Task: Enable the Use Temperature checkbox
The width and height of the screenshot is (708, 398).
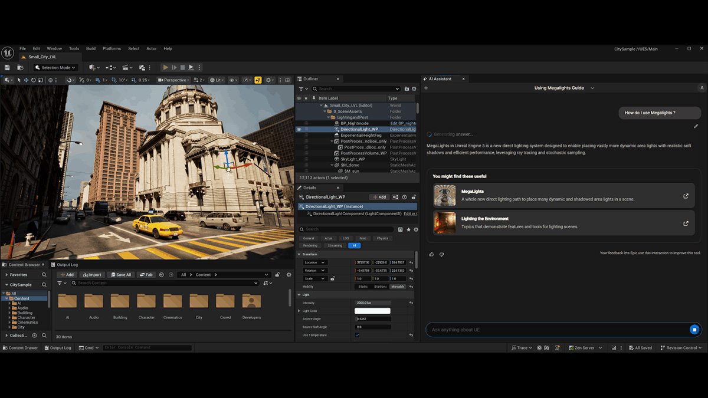Action: [x=357, y=335]
